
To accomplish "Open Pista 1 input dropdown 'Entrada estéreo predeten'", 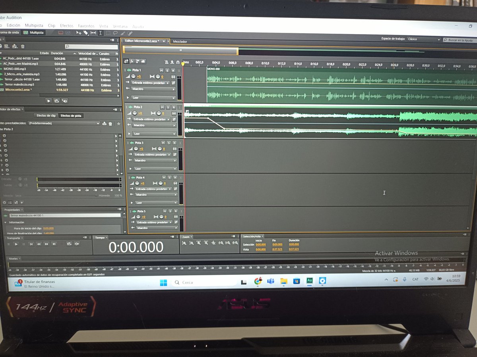I will point(150,83).
